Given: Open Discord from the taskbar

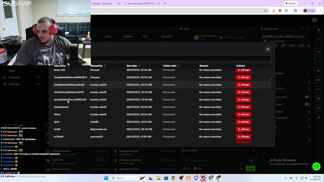Looking at the screenshot, I should tap(196, 178).
